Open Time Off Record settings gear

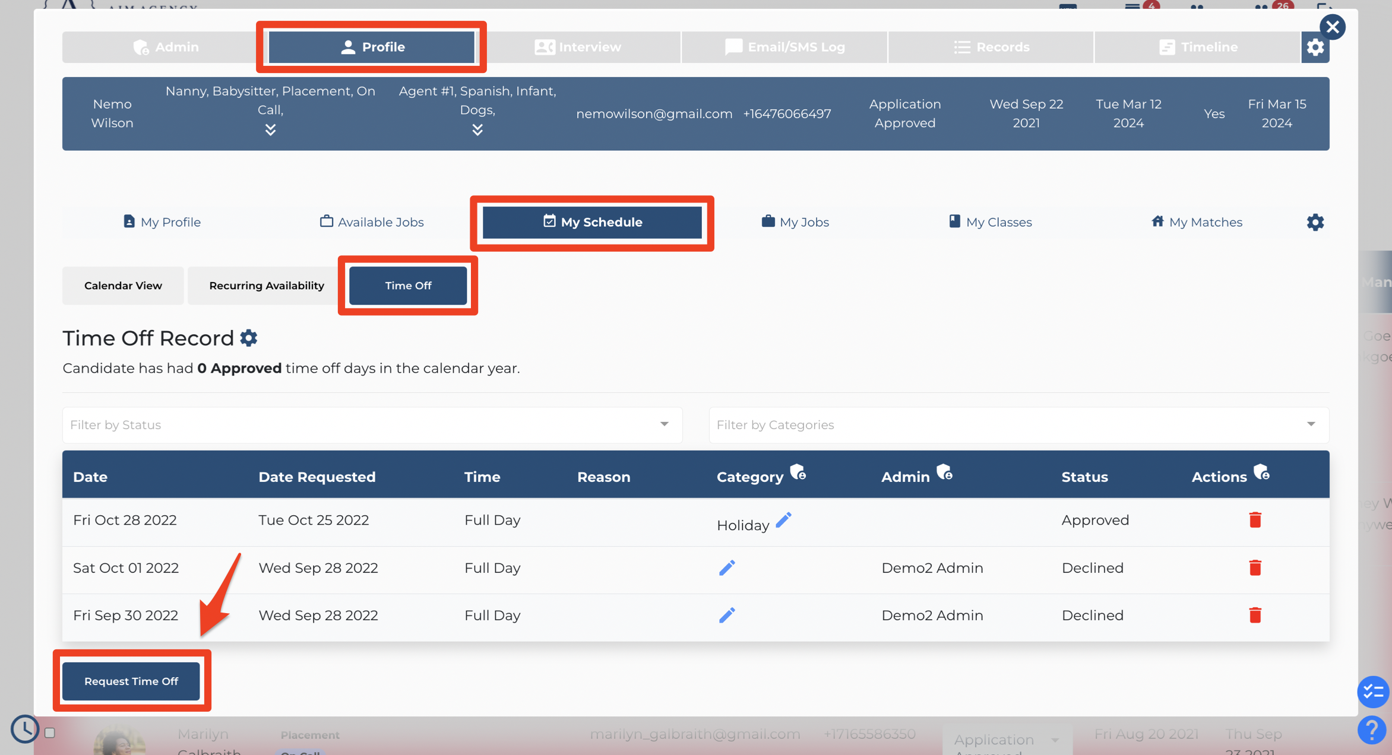point(249,338)
